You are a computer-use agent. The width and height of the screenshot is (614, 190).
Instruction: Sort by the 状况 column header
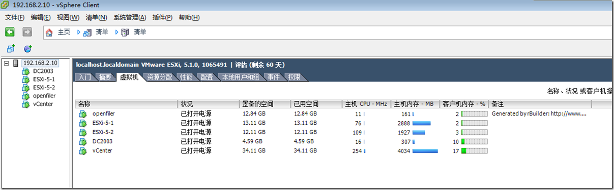pos(209,104)
